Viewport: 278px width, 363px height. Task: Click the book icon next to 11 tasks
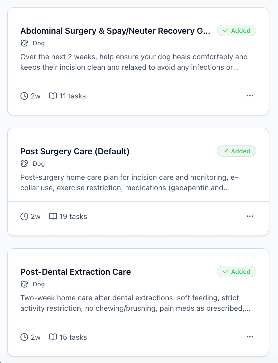tap(53, 96)
